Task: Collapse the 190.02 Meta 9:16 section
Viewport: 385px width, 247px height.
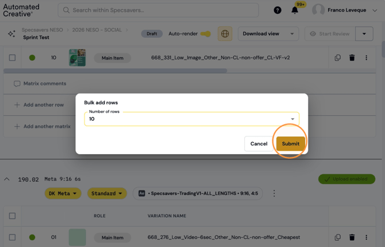Action: click(x=7, y=179)
